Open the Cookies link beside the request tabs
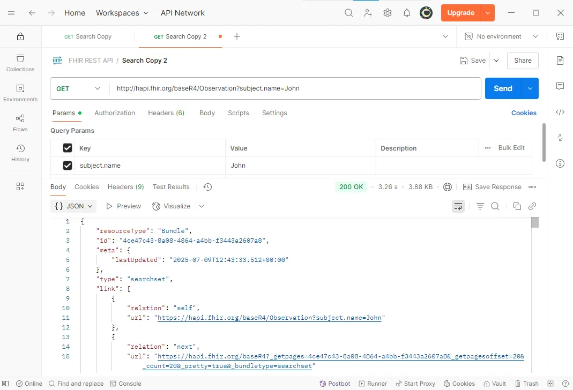The image size is (573, 390). coord(524,113)
